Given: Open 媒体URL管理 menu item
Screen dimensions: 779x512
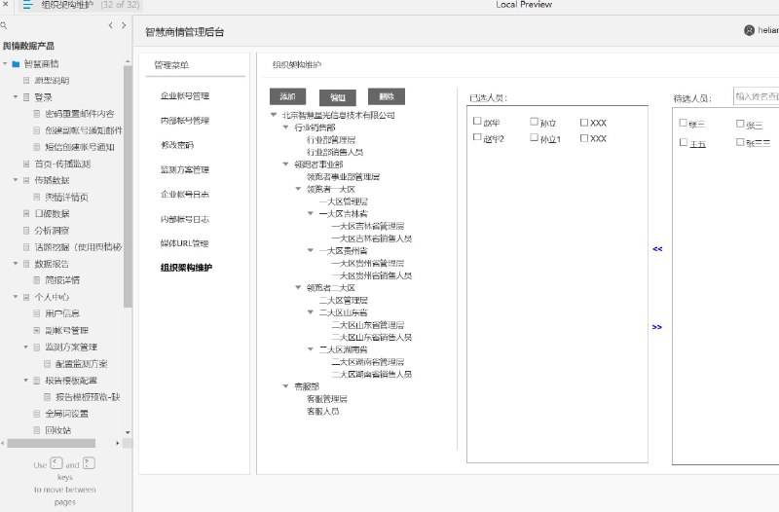Looking at the screenshot, I should (x=184, y=243).
